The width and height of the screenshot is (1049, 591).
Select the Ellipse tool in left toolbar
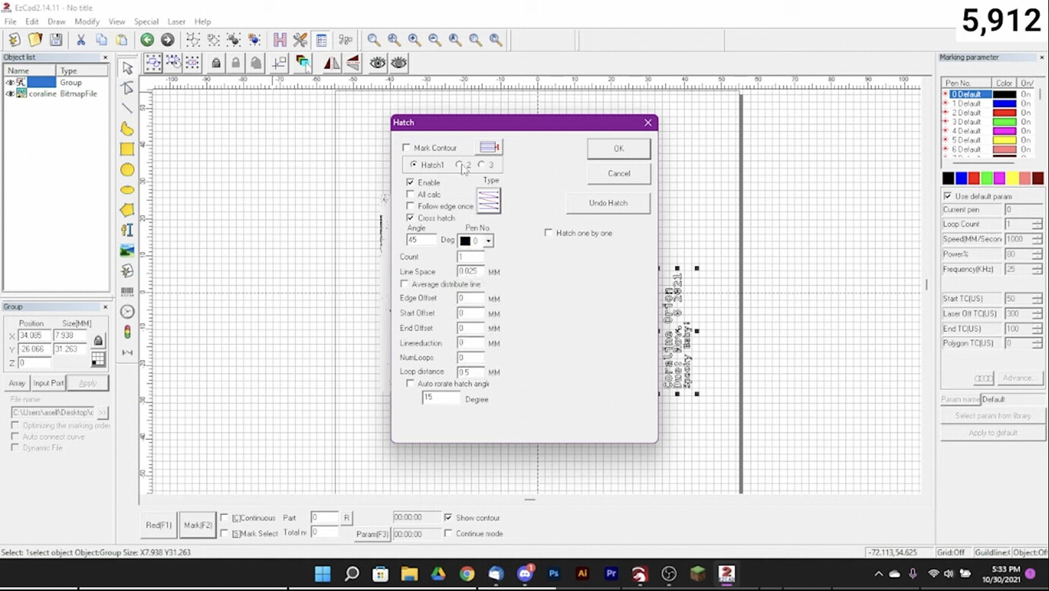click(127, 170)
